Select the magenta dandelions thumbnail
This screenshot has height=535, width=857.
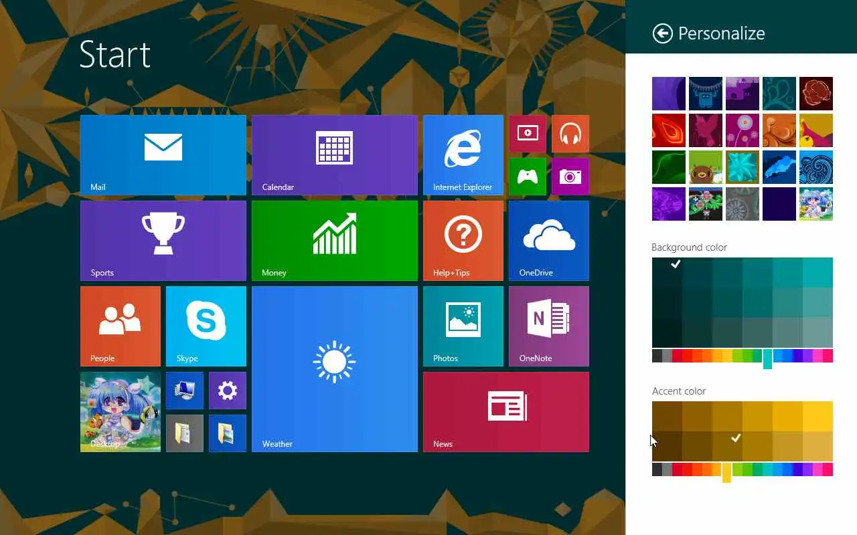pyautogui.click(x=743, y=130)
